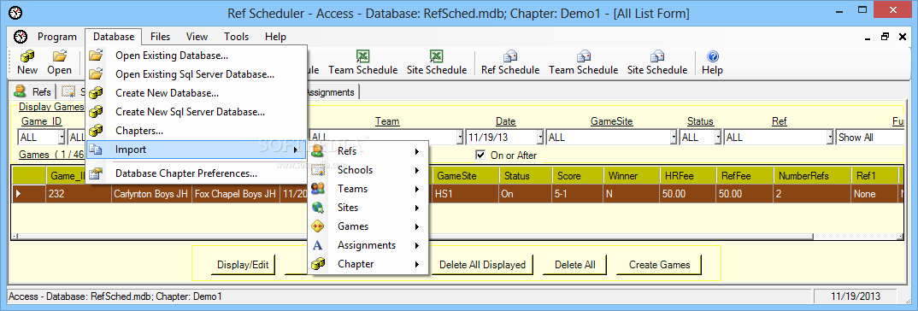918x311 pixels.
Task: Click the icon beside Create New Database
Action: (96, 93)
